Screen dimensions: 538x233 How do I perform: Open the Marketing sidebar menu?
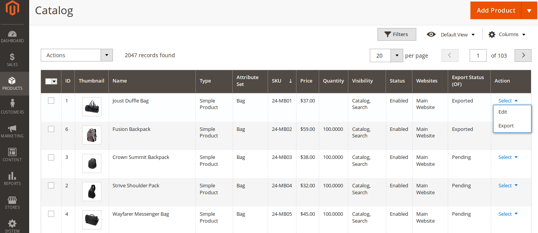tap(13, 131)
